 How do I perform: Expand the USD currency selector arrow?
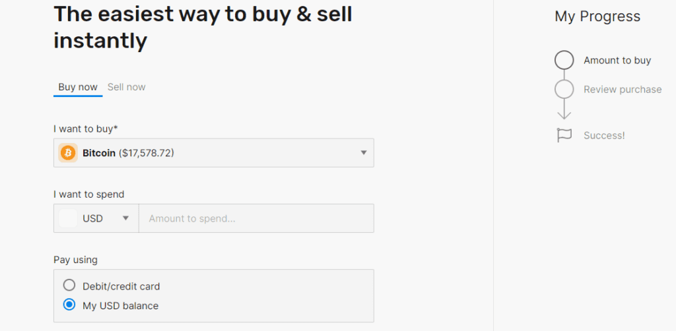click(x=125, y=218)
